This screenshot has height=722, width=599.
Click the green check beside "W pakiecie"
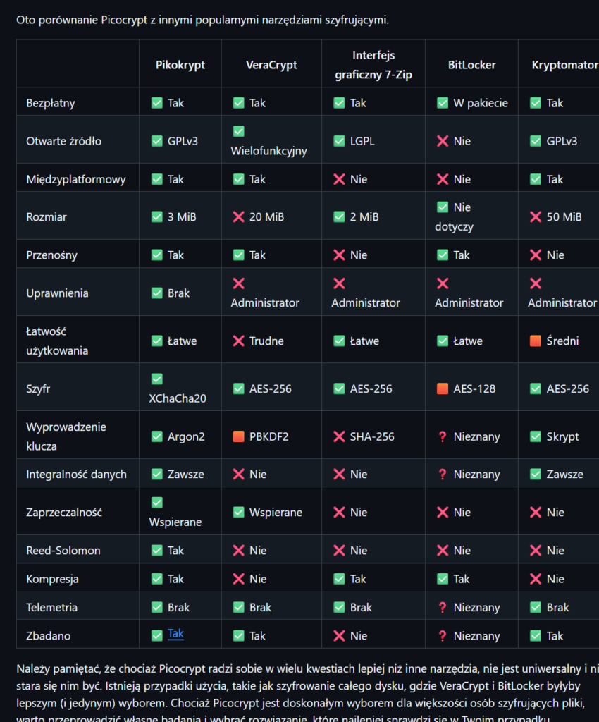443,103
